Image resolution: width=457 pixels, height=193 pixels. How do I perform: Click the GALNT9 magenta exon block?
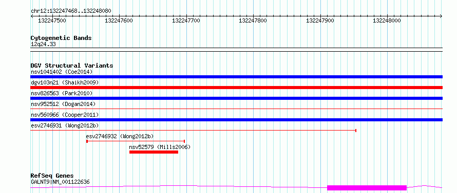(367, 188)
